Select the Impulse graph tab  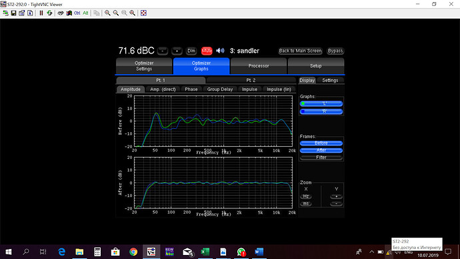tap(249, 89)
